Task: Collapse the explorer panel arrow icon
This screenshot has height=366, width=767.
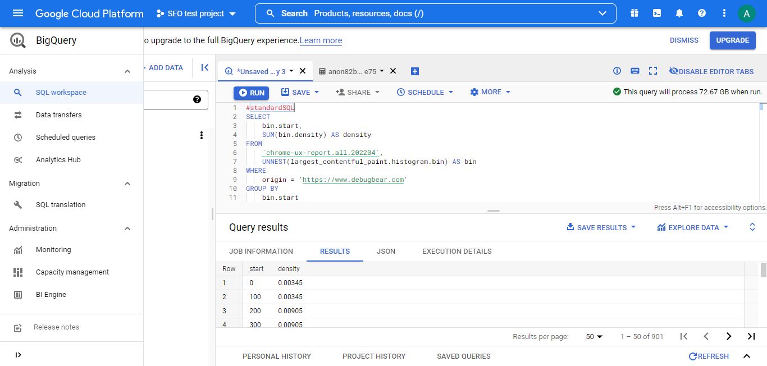Action: point(204,67)
